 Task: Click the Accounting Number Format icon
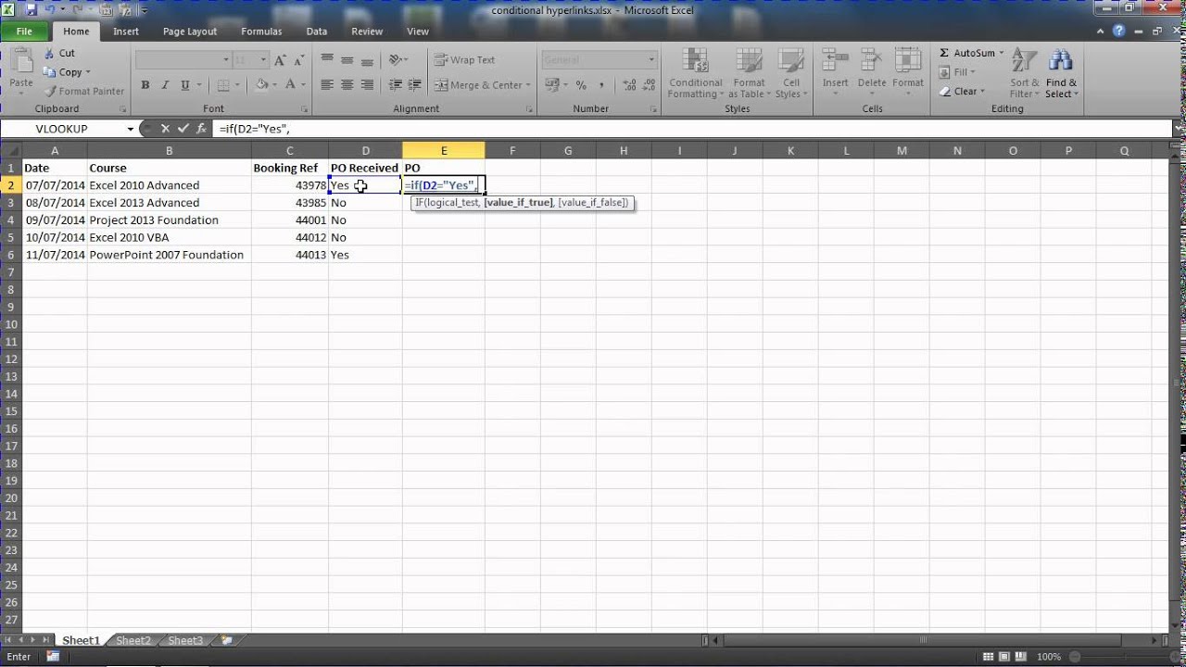pyautogui.click(x=552, y=84)
